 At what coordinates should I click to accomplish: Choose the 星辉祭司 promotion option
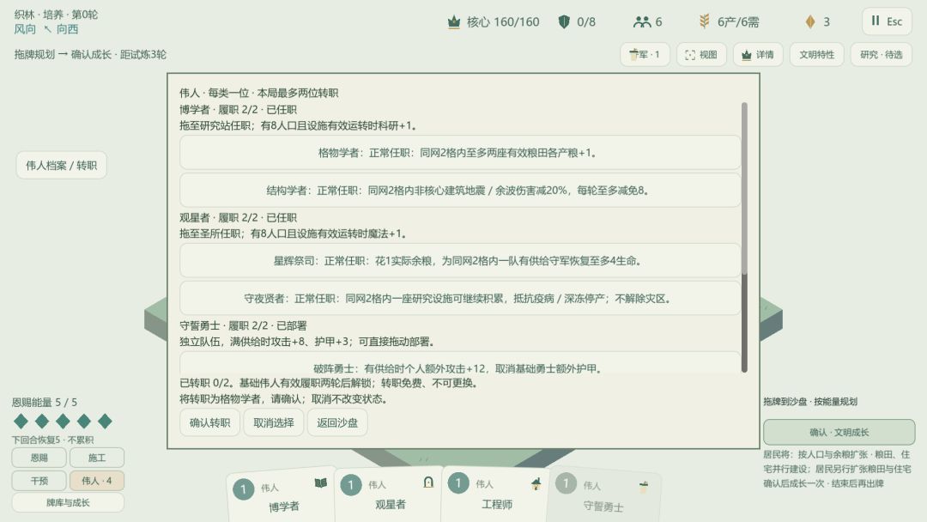(460, 261)
